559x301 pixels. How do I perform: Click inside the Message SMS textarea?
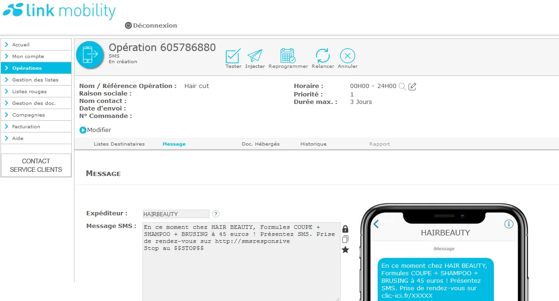241,262
